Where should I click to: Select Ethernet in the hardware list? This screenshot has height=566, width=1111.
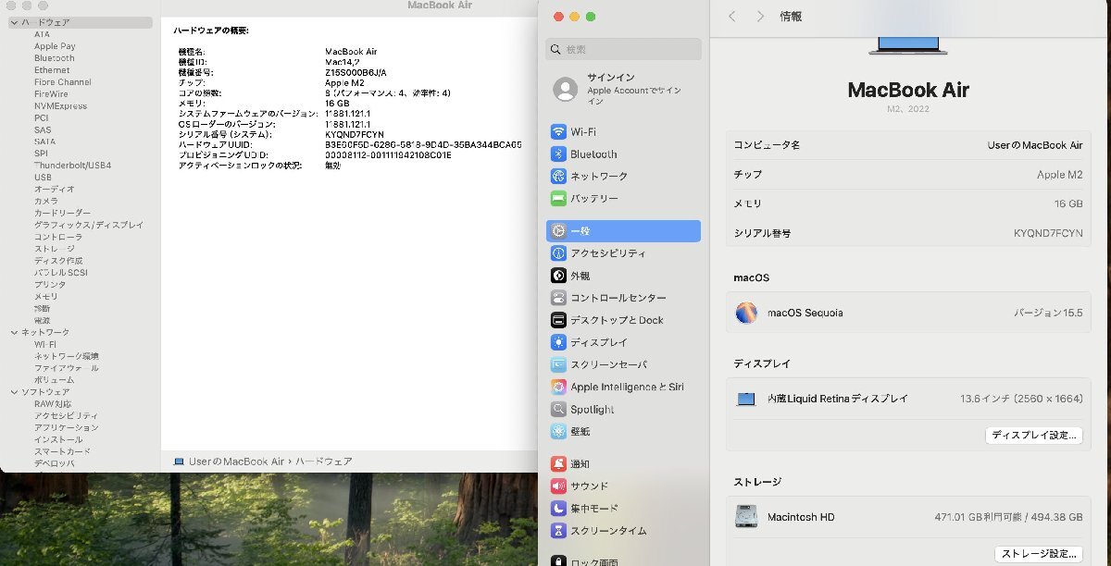point(52,70)
